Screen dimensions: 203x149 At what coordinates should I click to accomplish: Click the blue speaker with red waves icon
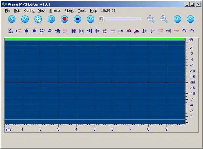(x=18, y=31)
